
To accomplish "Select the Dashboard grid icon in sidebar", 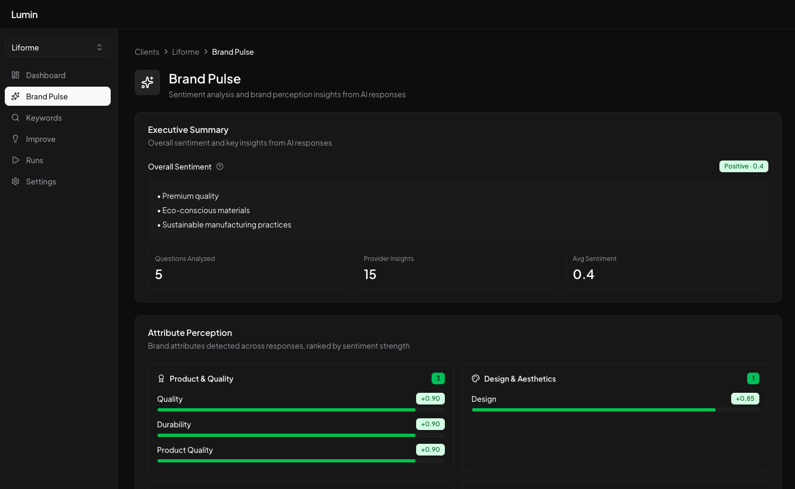I will (15, 75).
